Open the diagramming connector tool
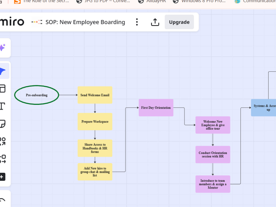 point(3,159)
